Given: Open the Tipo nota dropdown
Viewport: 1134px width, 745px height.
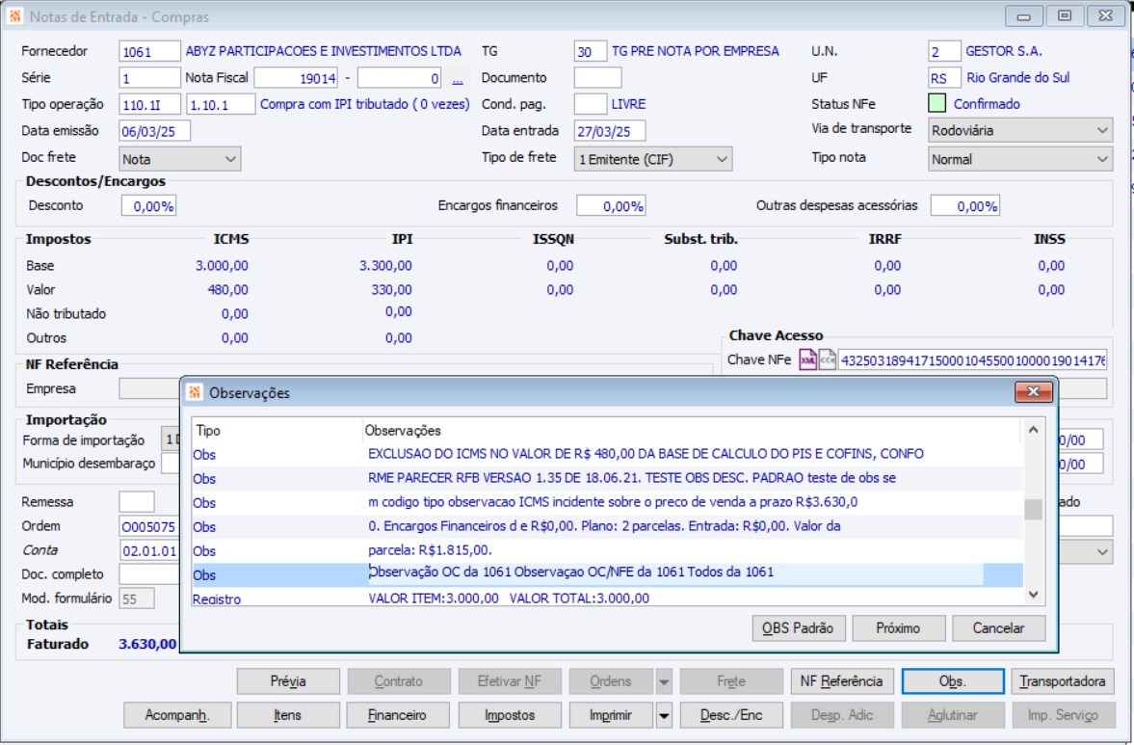Looking at the screenshot, I should point(1019,159).
